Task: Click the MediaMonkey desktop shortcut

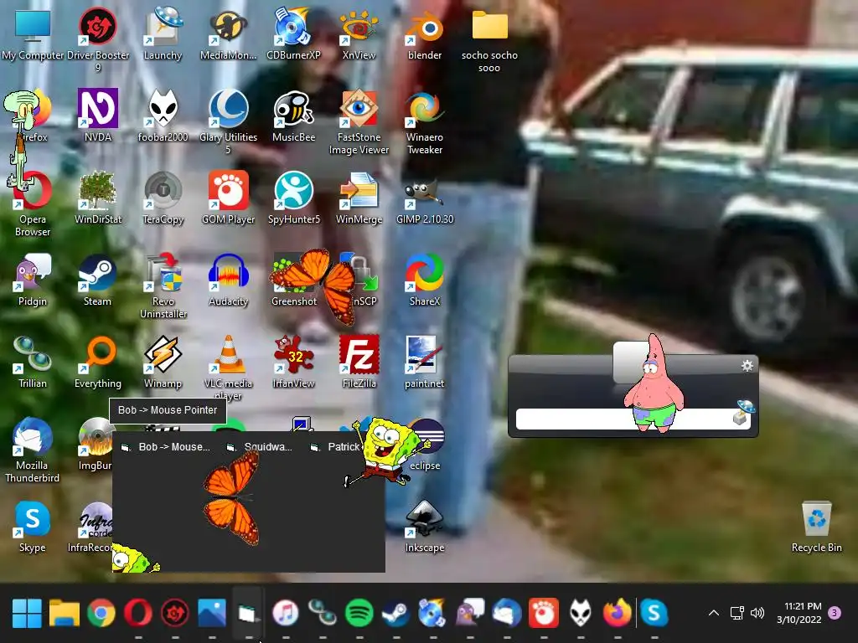Action: (228, 33)
